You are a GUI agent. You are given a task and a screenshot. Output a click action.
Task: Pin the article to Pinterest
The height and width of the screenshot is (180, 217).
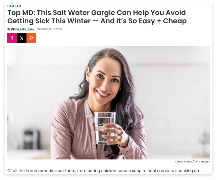click(31, 38)
